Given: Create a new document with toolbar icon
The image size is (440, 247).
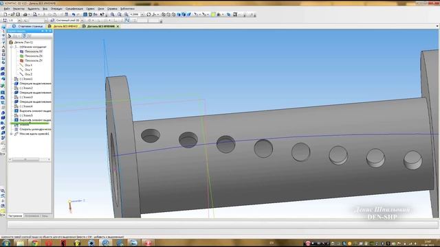Looking at the screenshot, I should coord(5,14).
